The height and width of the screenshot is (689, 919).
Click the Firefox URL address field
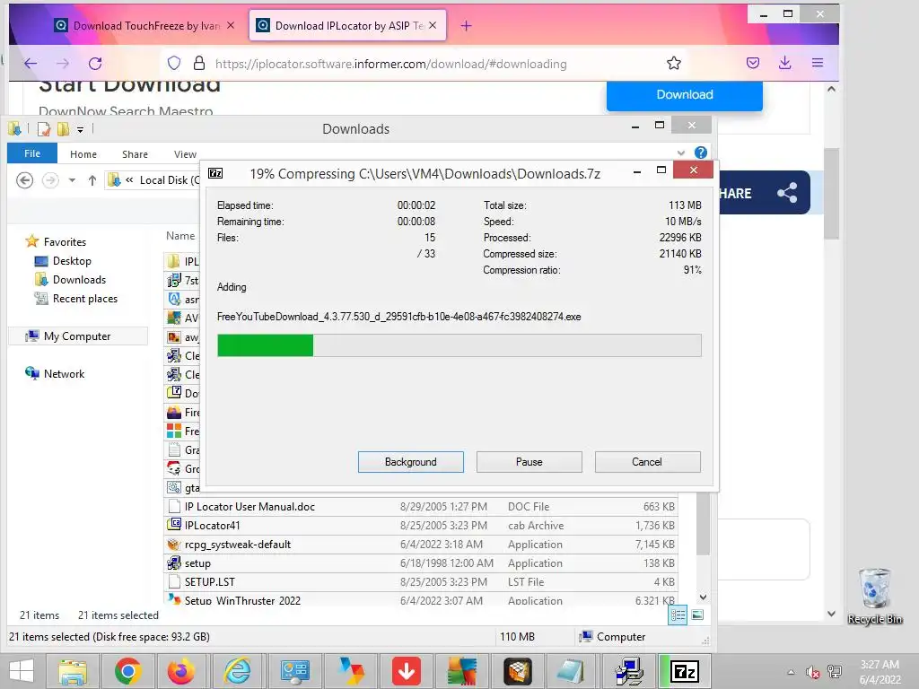390,64
